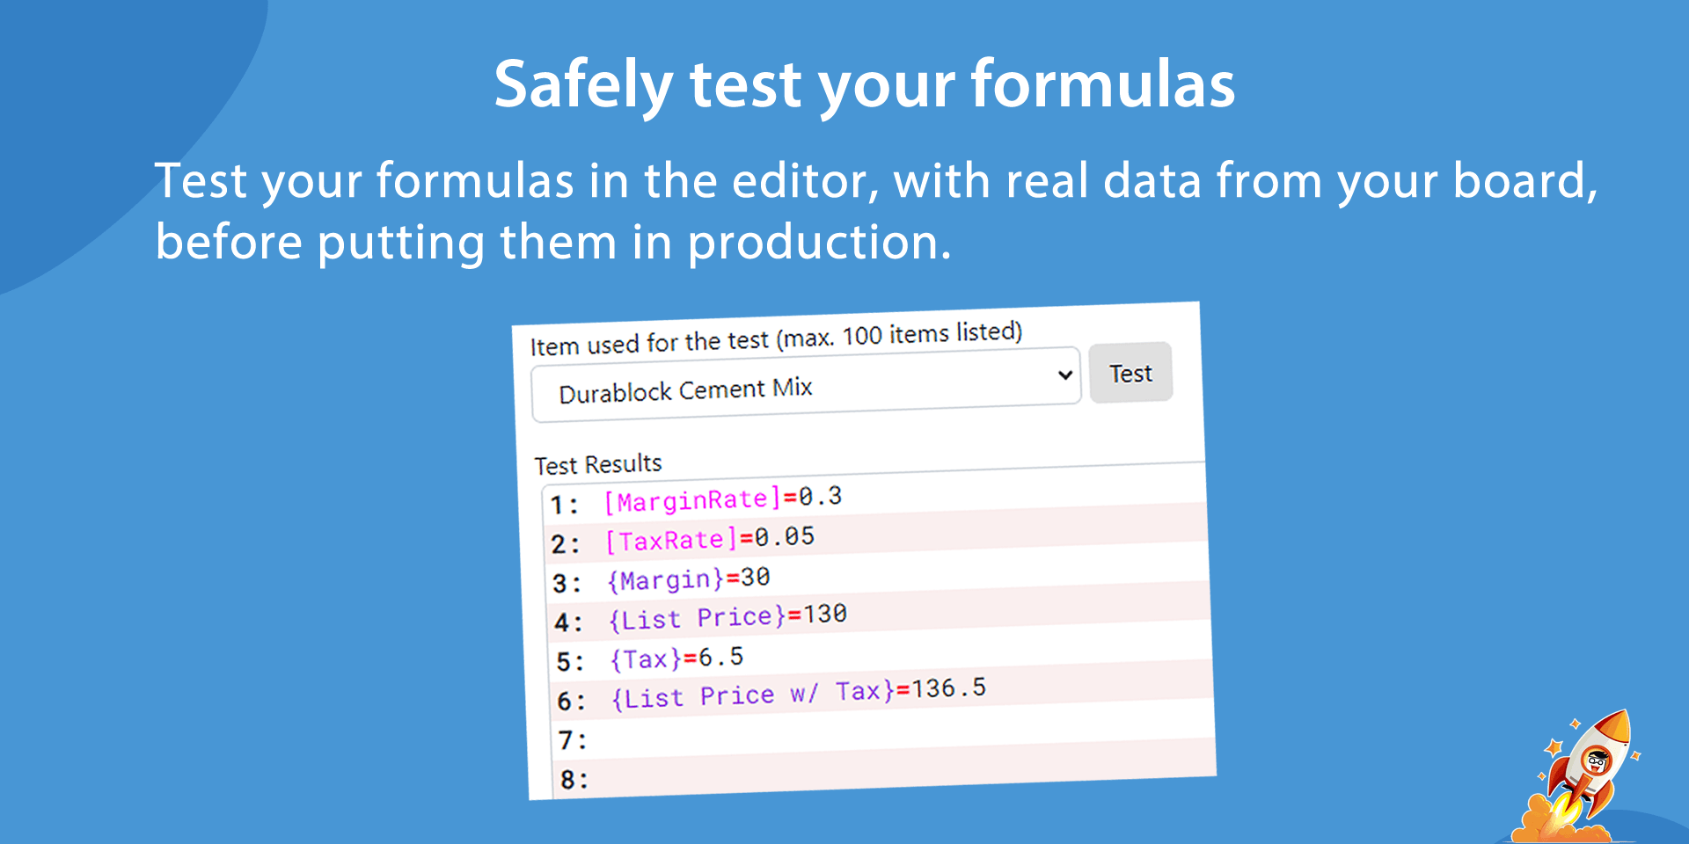Click empty result line 7

point(884,734)
